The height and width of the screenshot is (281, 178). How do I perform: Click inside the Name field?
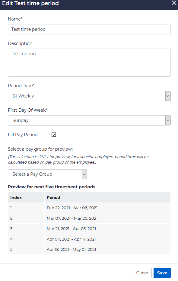click(89, 29)
